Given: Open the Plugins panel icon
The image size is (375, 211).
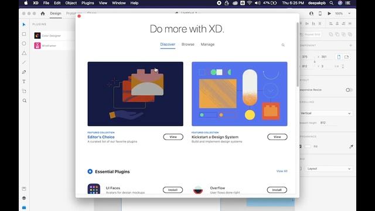Looking at the screenshot, I should [24, 207].
